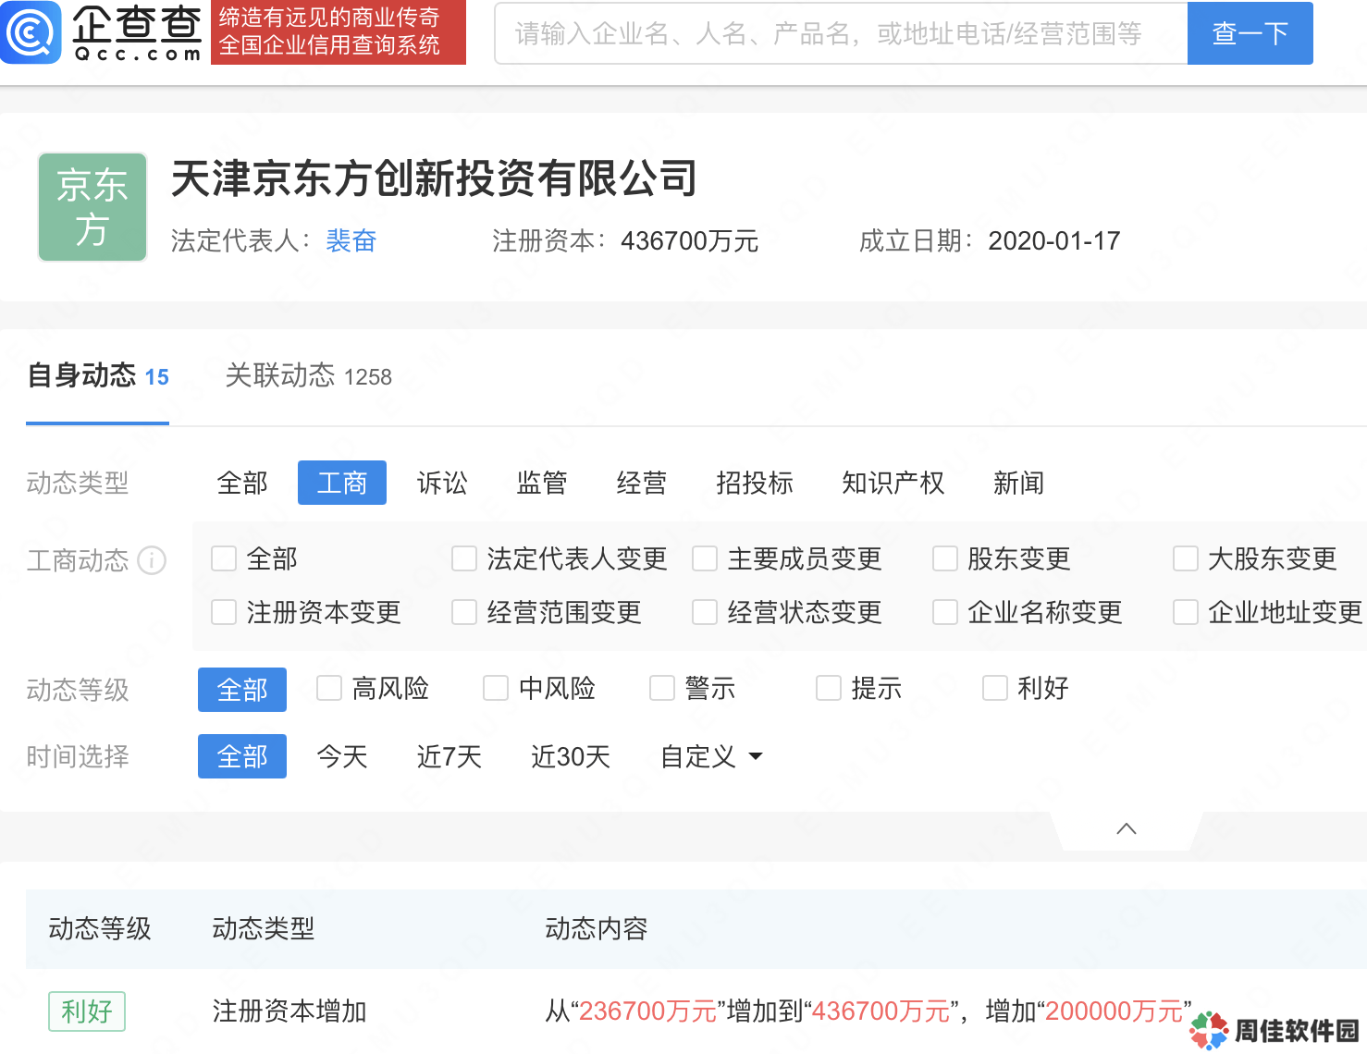
Task: Select the 工商 dynamic type filter
Action: (x=342, y=483)
